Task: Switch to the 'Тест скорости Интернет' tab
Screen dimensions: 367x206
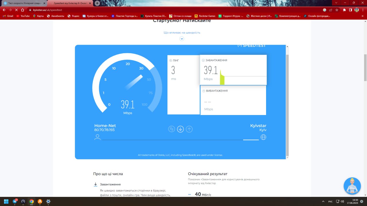Action: (24, 3)
